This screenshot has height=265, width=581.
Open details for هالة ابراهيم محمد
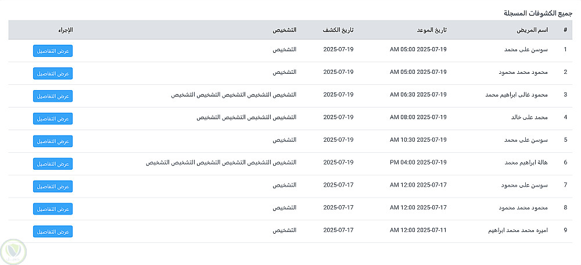[53, 164]
